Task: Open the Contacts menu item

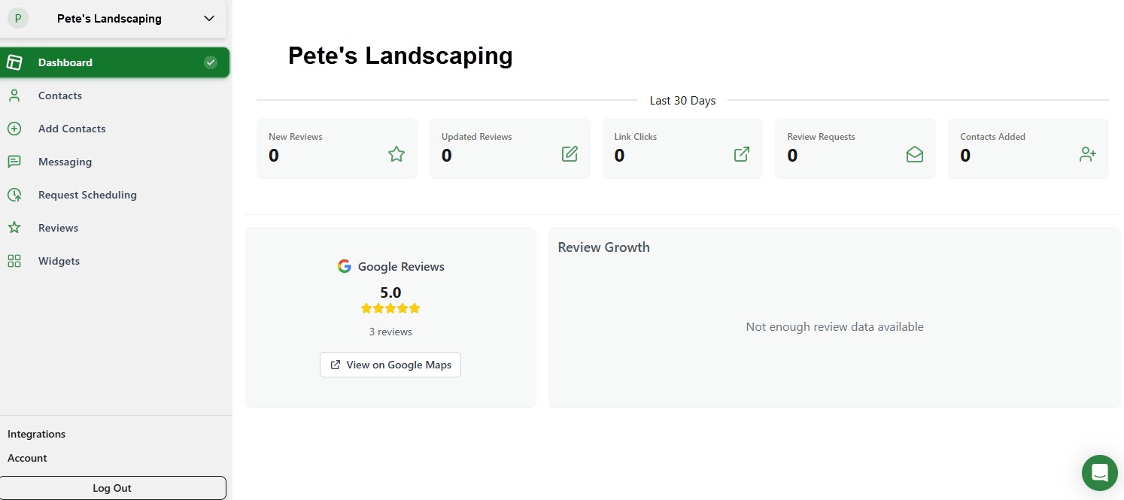Action: (x=60, y=95)
